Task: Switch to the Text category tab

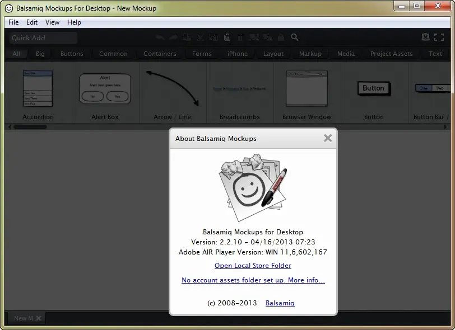Action: pyautogui.click(x=435, y=54)
